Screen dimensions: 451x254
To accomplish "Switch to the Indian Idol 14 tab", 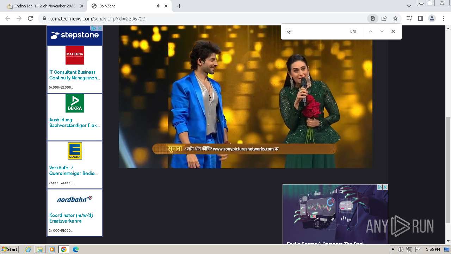I will (x=44, y=6).
